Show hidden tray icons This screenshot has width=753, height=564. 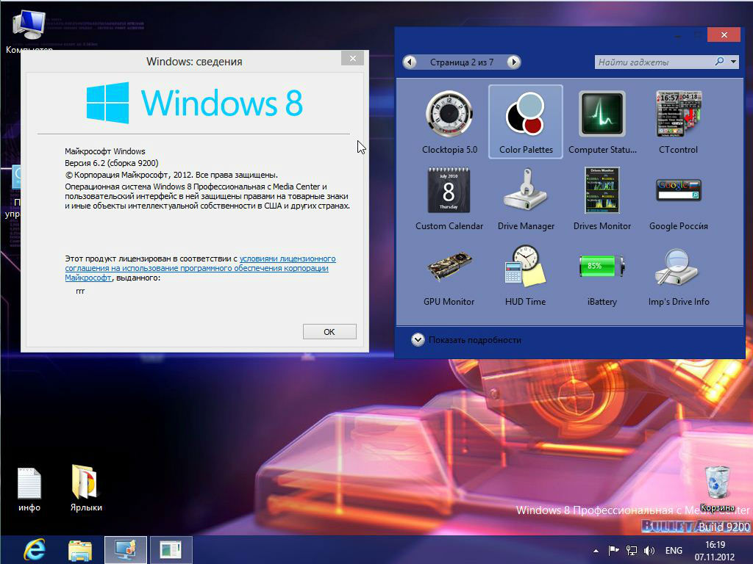596,551
